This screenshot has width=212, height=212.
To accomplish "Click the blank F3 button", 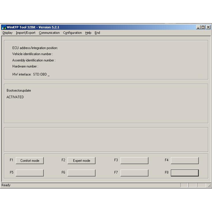I will pyautogui.click(x=134, y=161).
